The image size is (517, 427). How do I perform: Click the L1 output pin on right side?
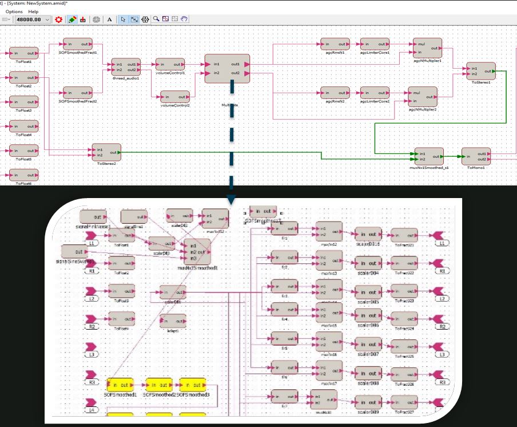point(438,236)
